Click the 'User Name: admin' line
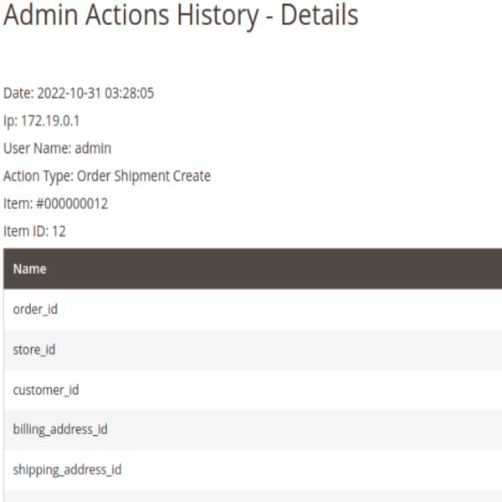The height and width of the screenshot is (502, 502). (x=57, y=149)
